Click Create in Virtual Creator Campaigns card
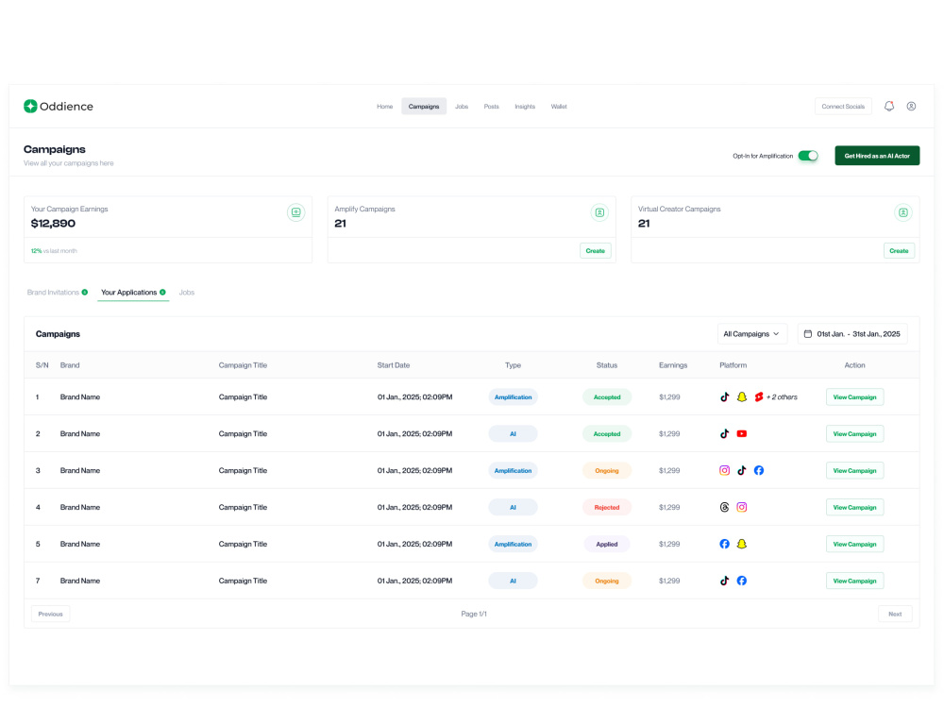This screenshot has height=708, width=944. point(899,250)
